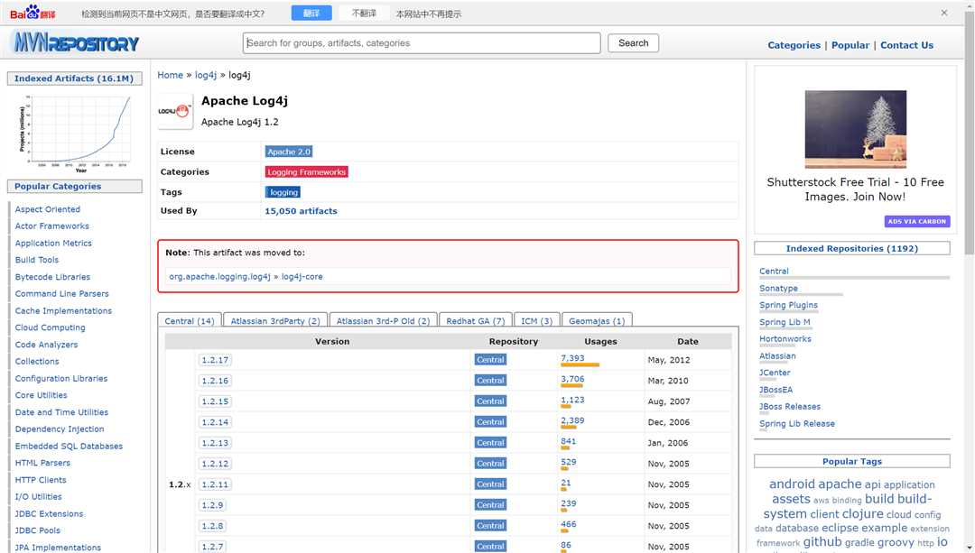
Task: Click the Baidu translate logo
Action: coord(32,13)
